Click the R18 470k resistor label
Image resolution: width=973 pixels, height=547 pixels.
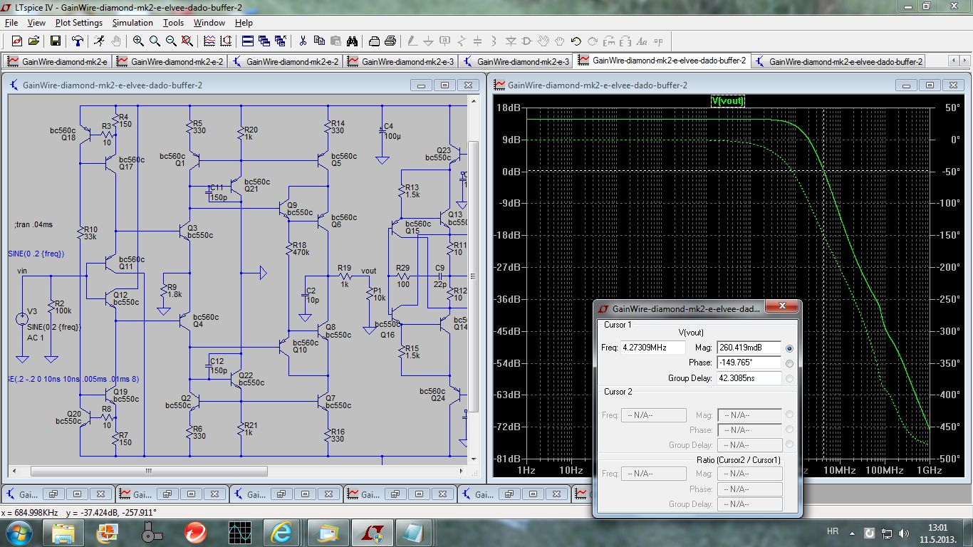point(300,249)
